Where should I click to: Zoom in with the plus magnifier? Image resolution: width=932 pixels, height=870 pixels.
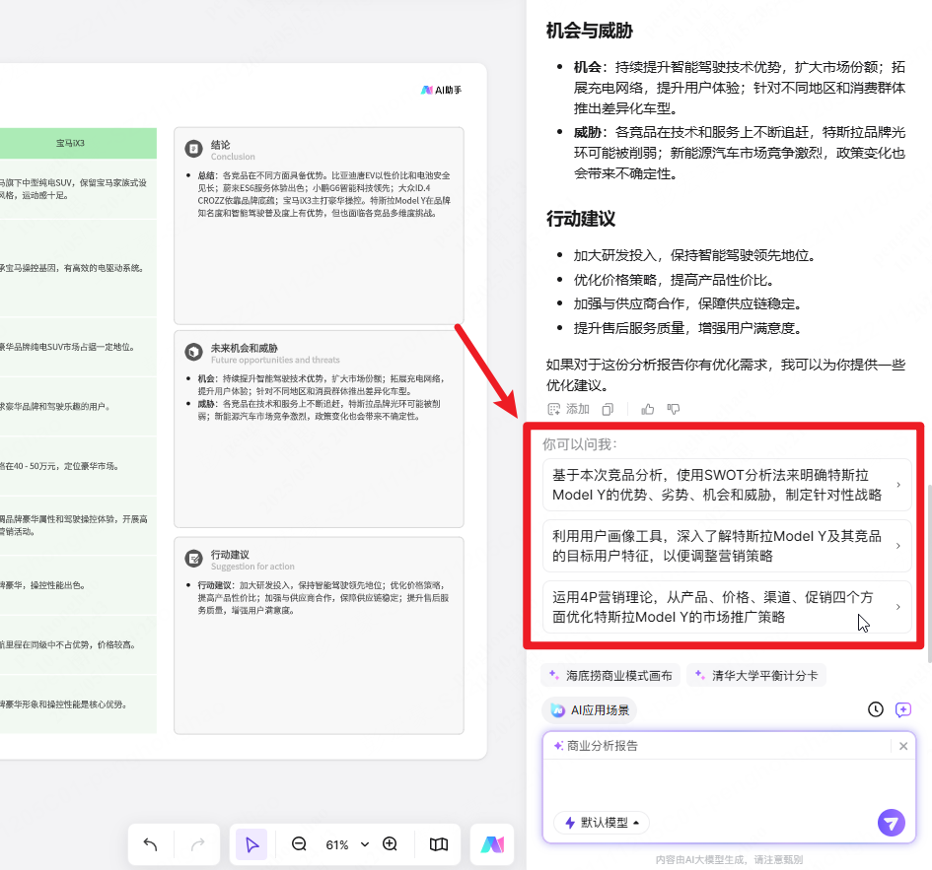390,843
